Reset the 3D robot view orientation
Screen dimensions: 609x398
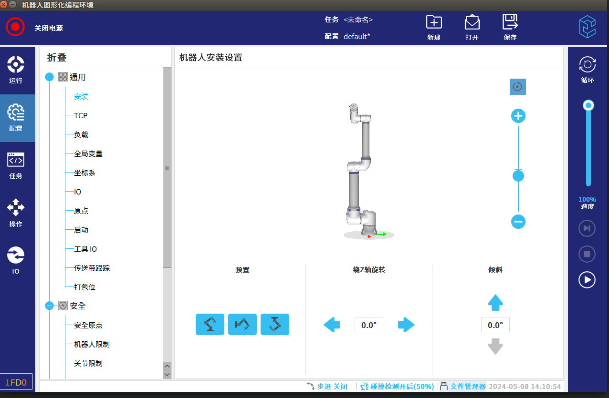click(517, 87)
